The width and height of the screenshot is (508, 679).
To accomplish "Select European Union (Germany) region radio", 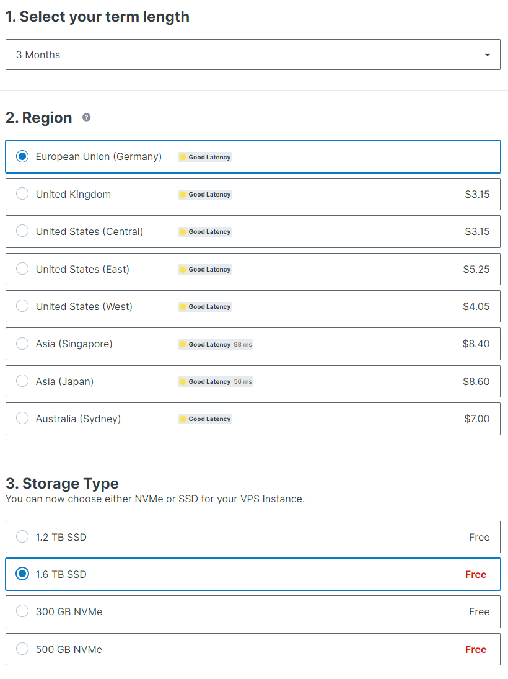I will pyautogui.click(x=22, y=156).
